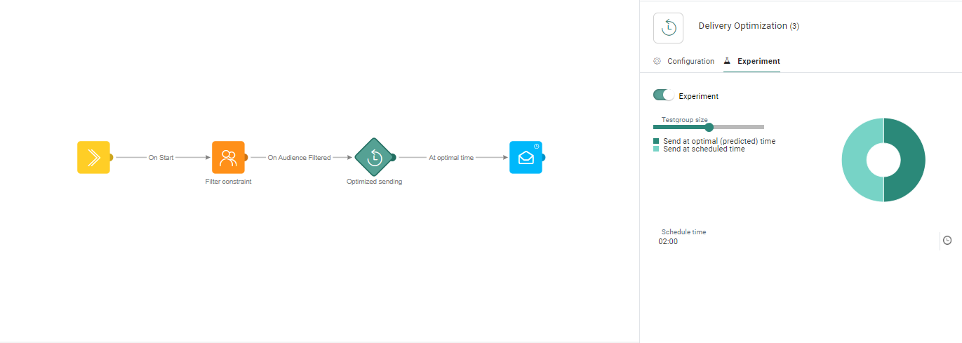
Task: Select the At optimal time connection label
Action: 451,158
